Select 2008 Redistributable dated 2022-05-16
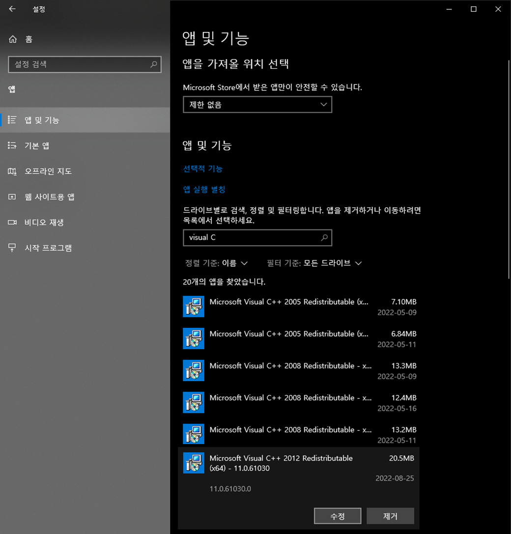511x534 pixels. (x=300, y=402)
